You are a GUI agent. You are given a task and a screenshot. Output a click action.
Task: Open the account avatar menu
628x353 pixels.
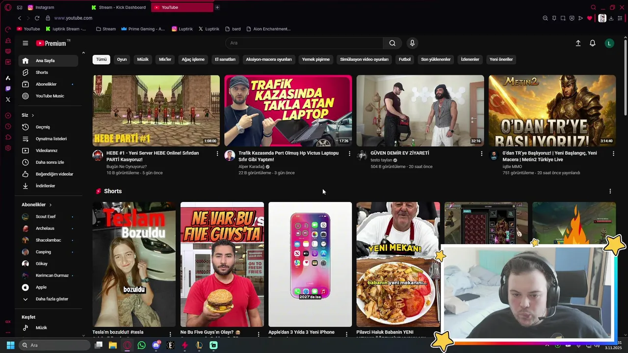(609, 43)
